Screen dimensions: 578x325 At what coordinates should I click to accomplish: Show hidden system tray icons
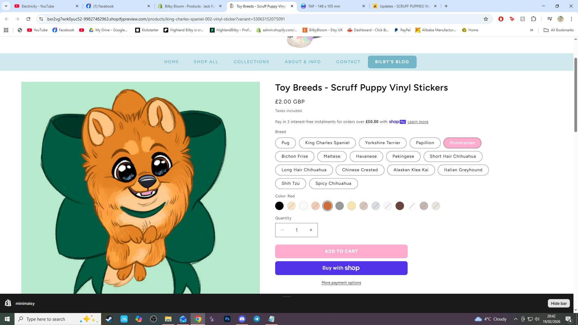click(x=515, y=319)
